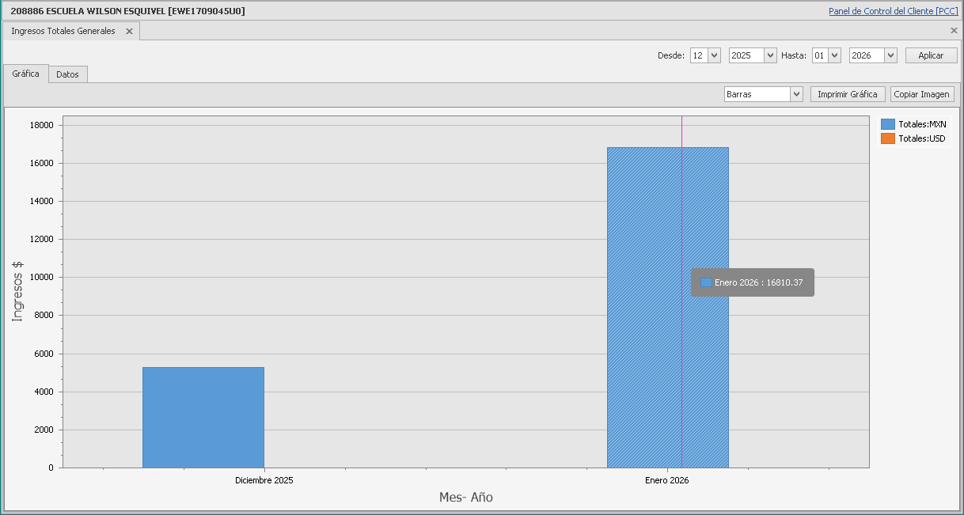Open the Desde year dropdown showing 2025
The width and height of the screenshot is (964, 515).
pos(769,55)
